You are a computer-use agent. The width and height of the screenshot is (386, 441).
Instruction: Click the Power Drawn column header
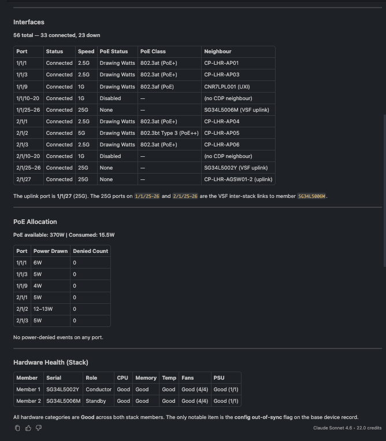pos(50,251)
